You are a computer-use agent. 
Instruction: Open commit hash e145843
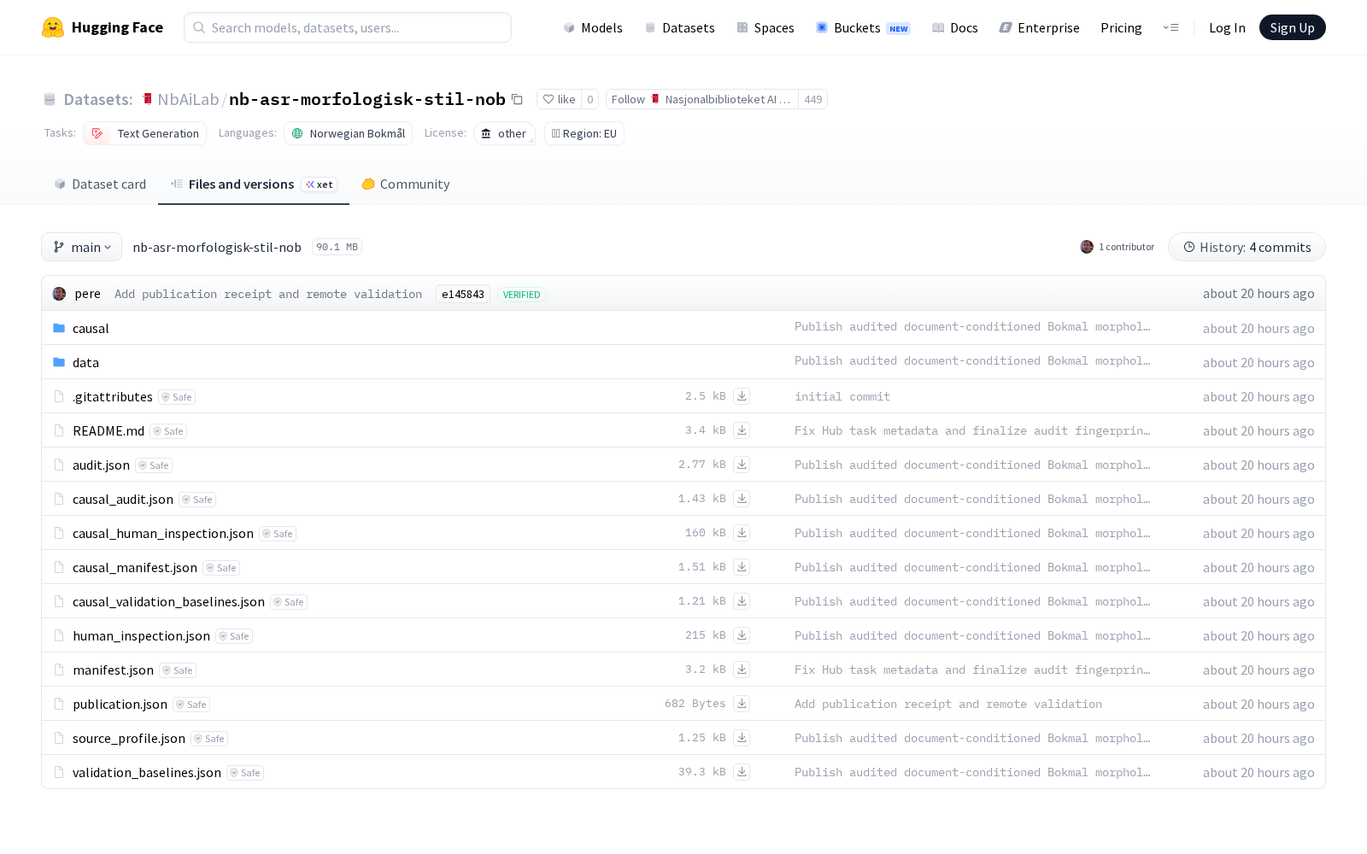pyautogui.click(x=463, y=294)
